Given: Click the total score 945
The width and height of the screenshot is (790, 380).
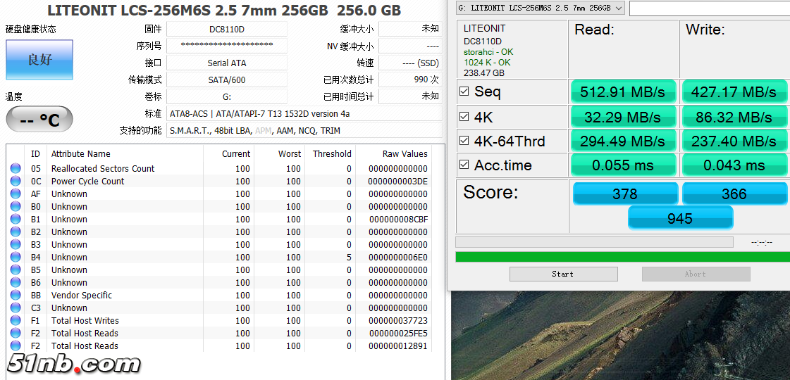Looking at the screenshot, I should point(679,218).
